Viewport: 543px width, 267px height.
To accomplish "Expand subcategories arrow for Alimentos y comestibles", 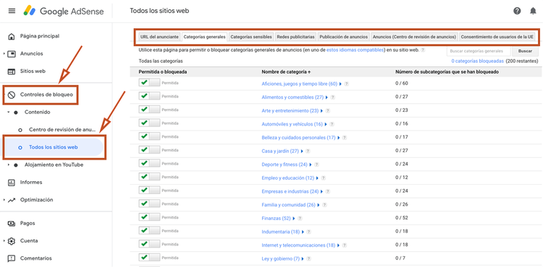I will tap(327, 97).
